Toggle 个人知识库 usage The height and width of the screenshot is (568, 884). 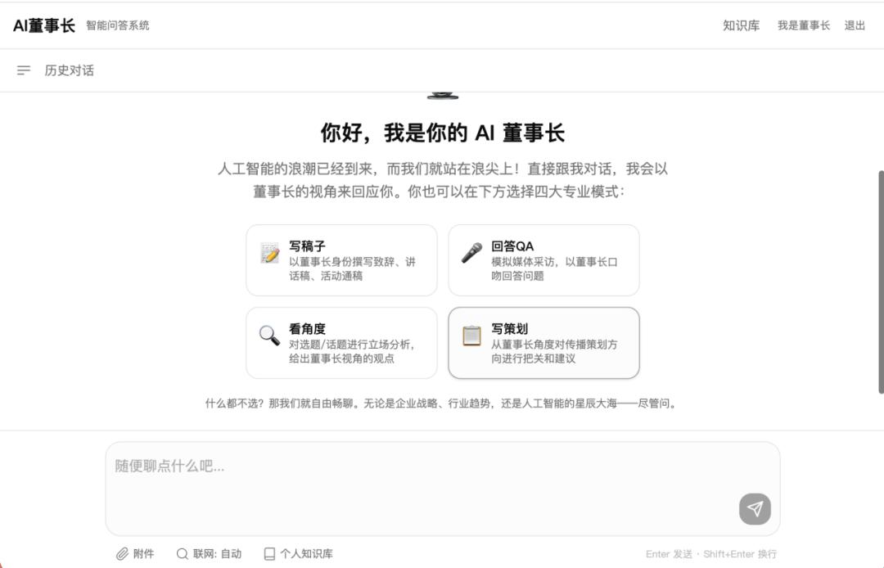point(298,554)
